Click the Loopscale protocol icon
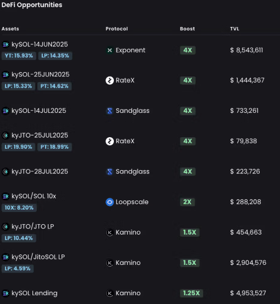Screen dimensions: 280x304 click(x=109, y=202)
